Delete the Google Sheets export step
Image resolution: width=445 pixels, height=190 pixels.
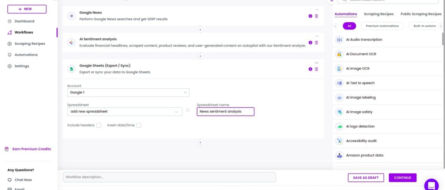pos(316,69)
